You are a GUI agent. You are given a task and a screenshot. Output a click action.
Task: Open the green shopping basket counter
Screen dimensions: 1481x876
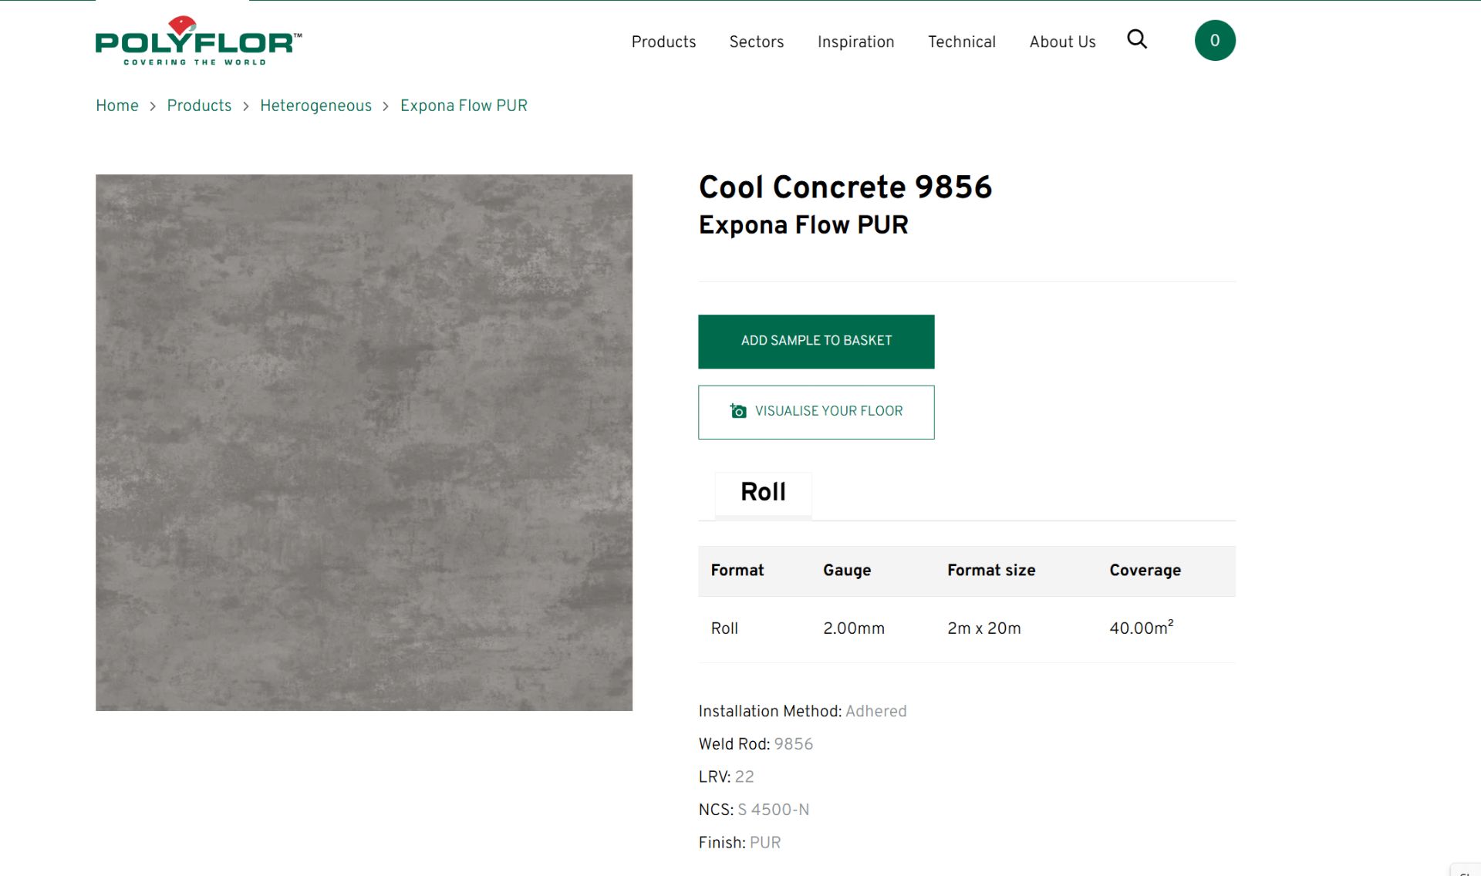click(1215, 39)
